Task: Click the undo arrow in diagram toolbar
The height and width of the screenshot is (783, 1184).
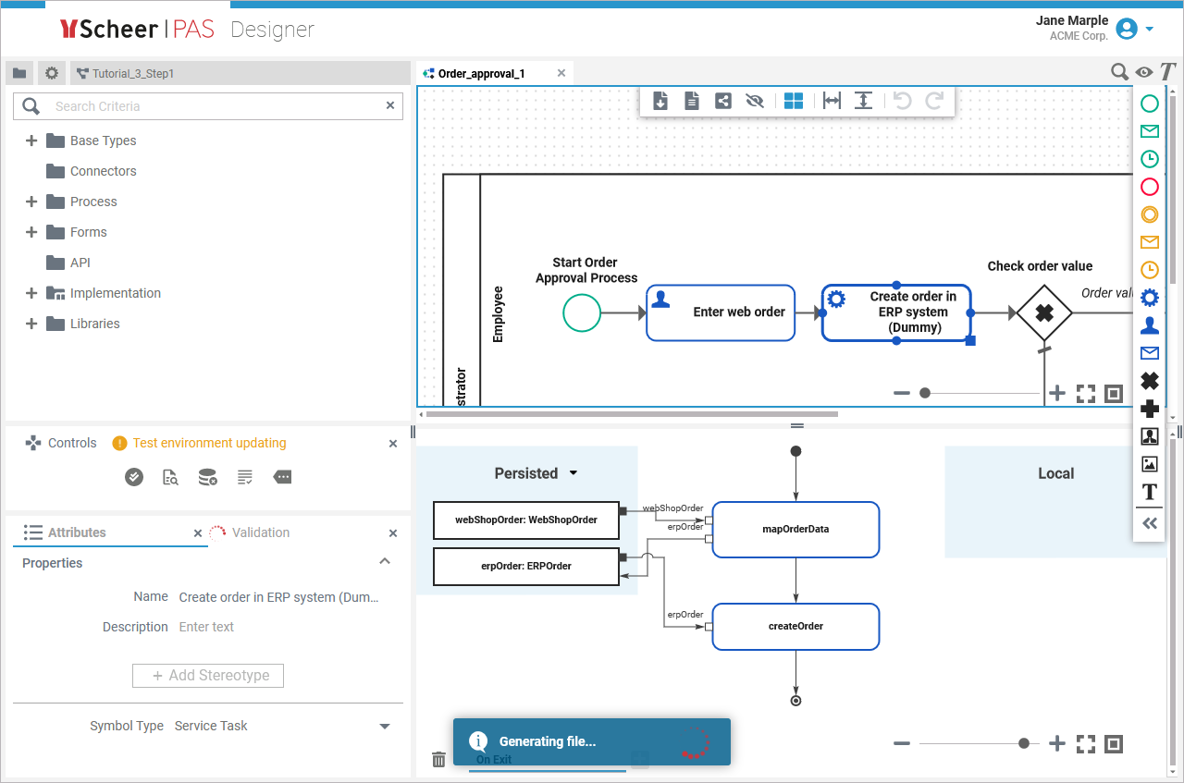Action: click(x=902, y=102)
